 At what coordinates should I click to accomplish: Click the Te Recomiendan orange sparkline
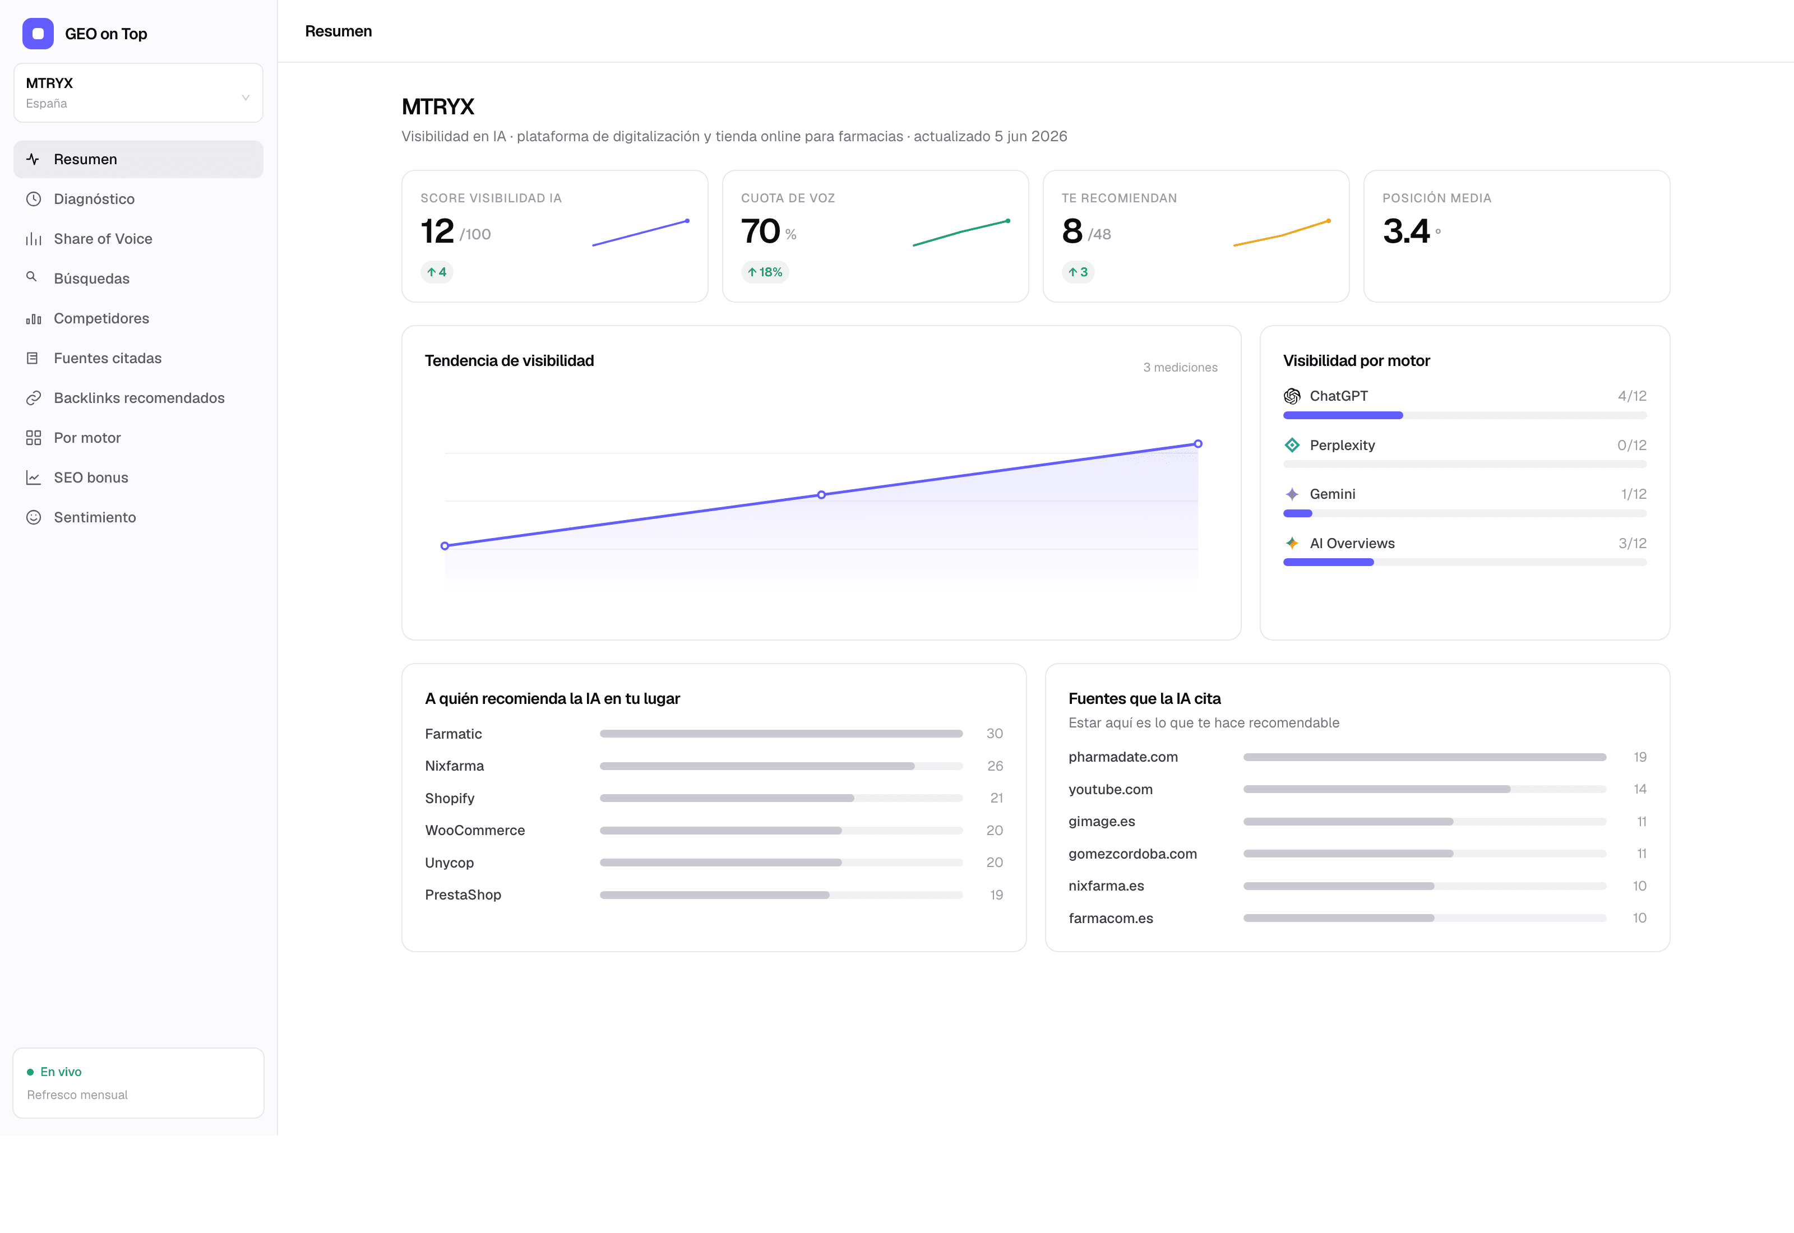point(1282,233)
